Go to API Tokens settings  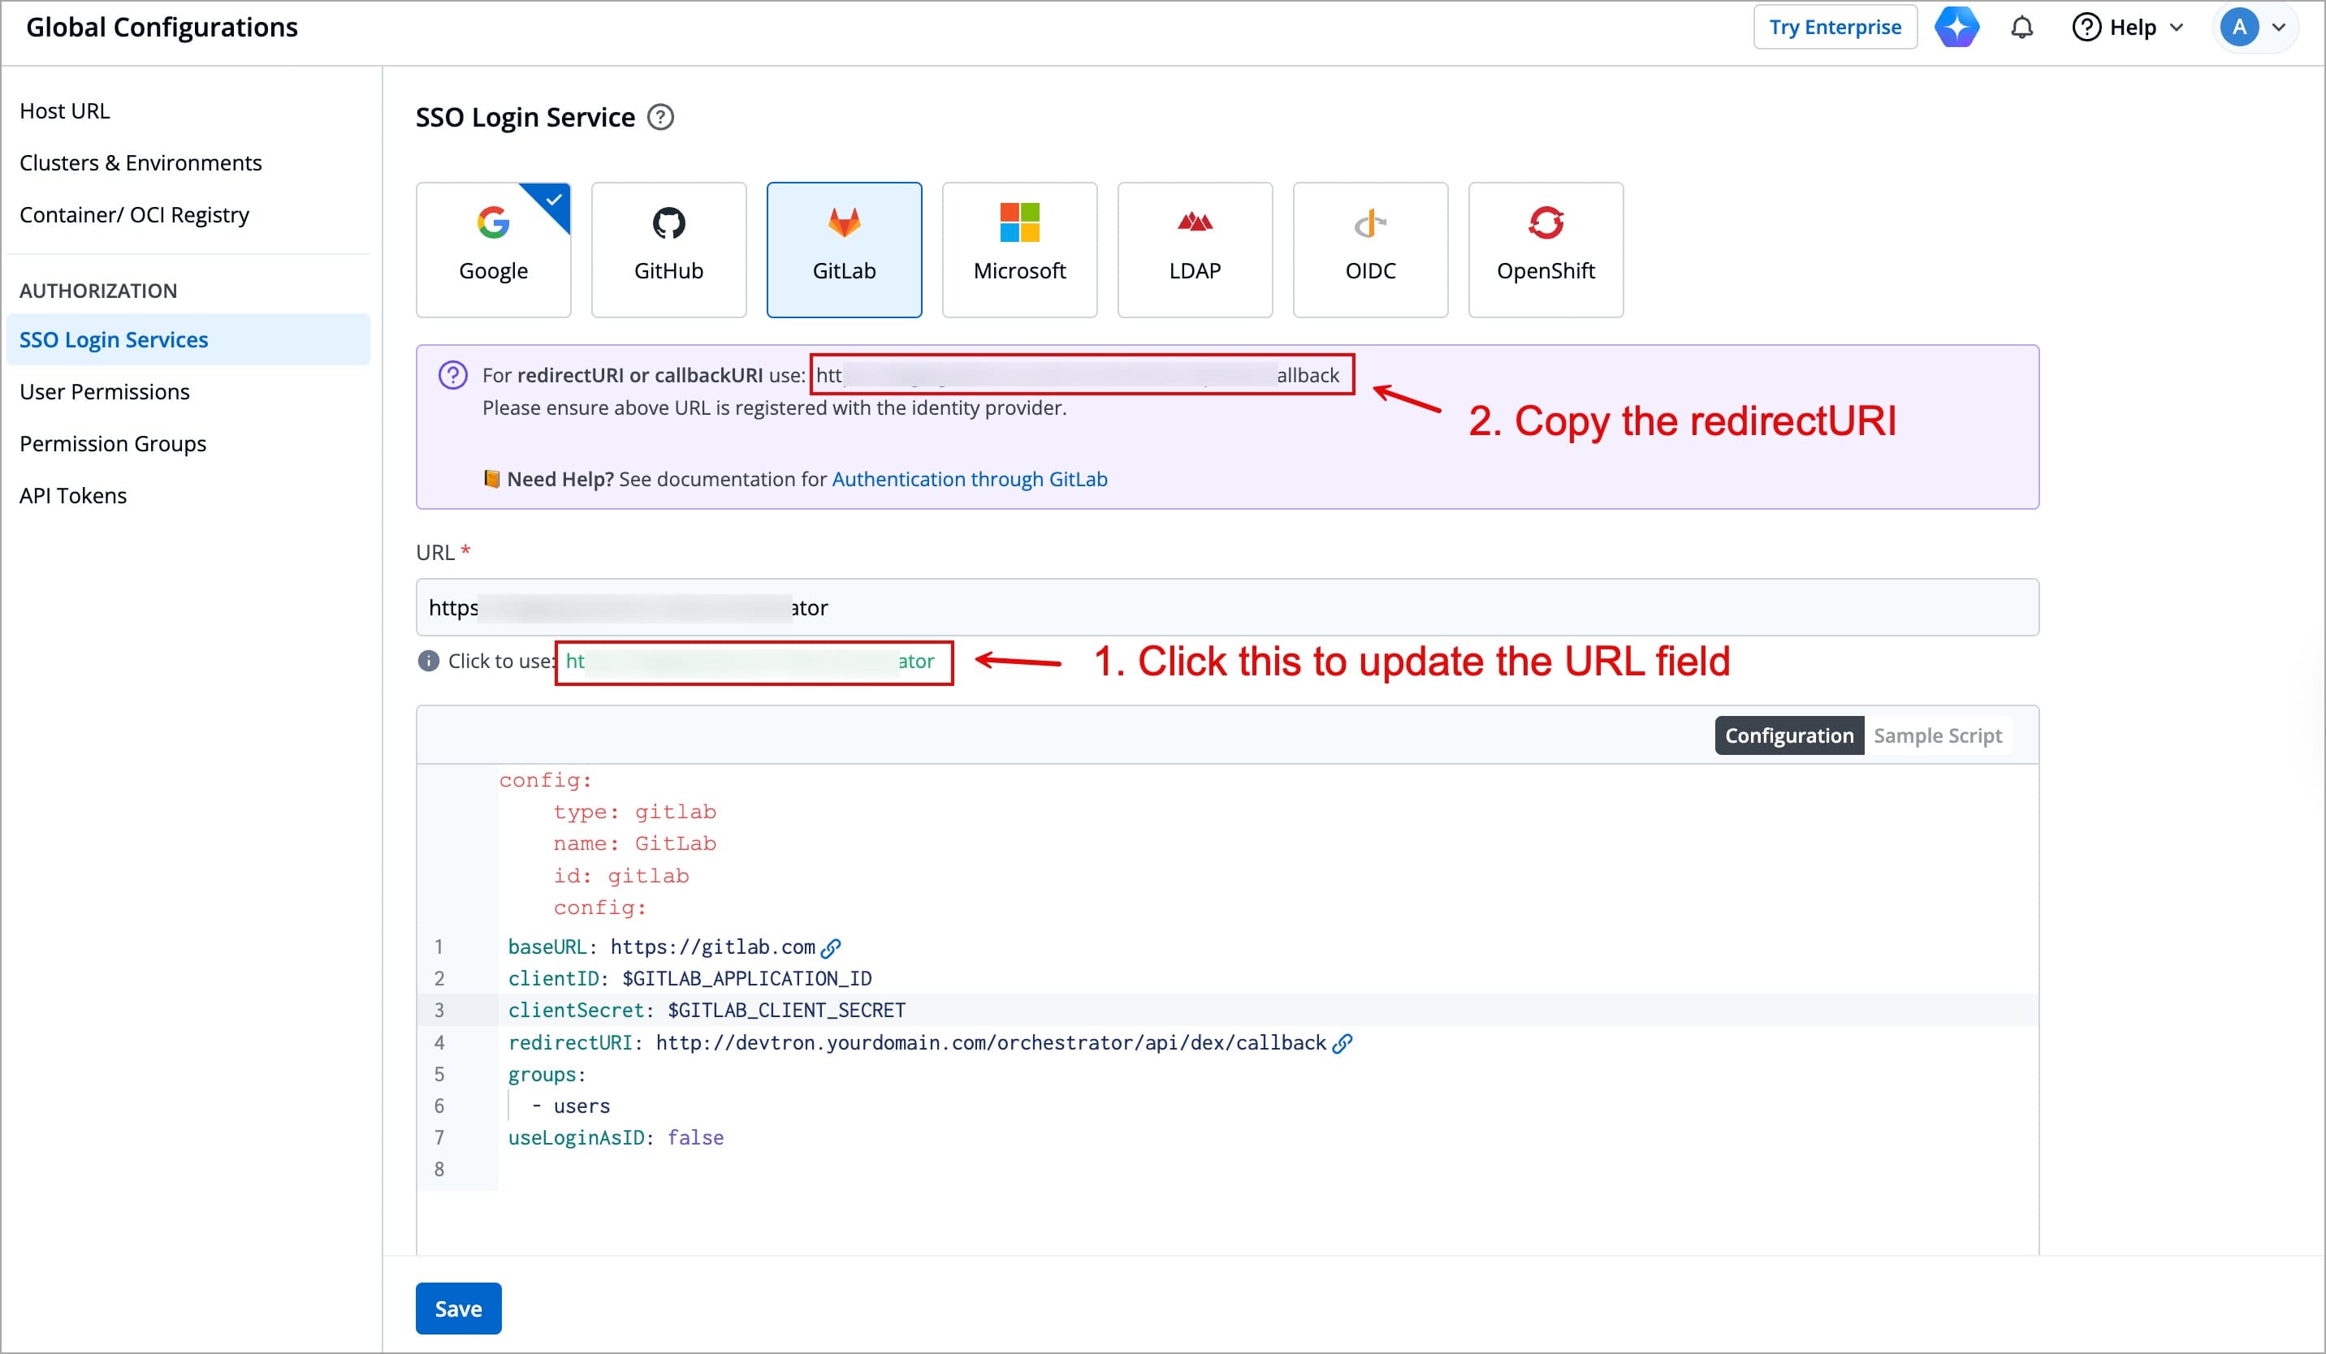pos(73,495)
